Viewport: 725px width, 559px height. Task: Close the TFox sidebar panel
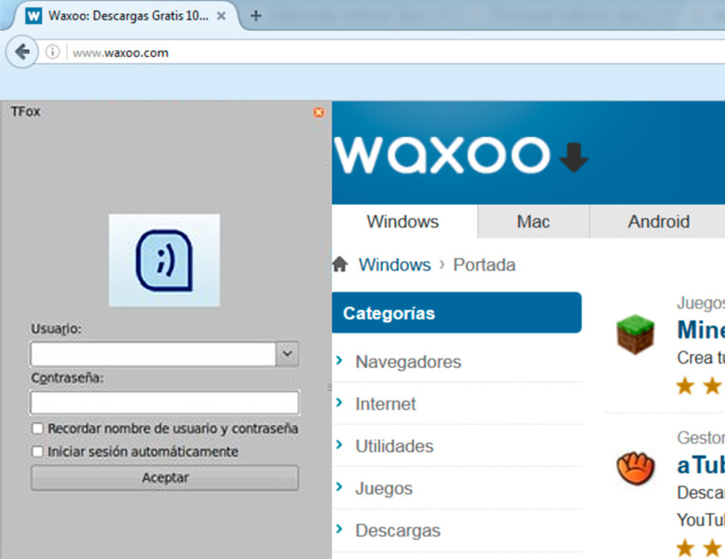coord(319,112)
